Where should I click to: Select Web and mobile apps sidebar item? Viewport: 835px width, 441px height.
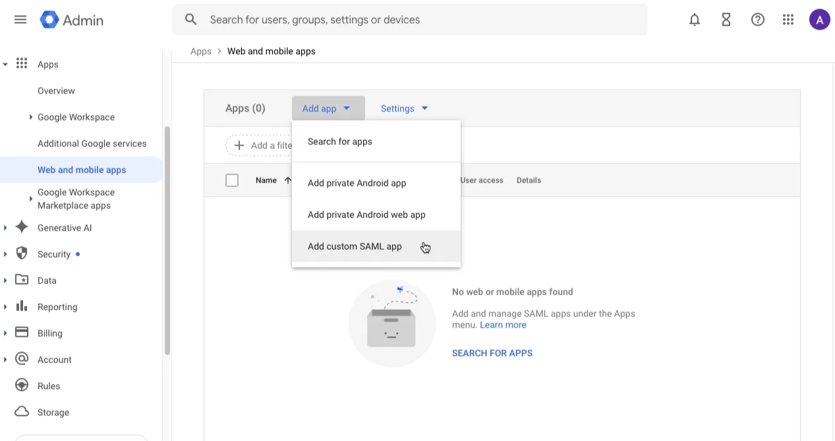(81, 169)
